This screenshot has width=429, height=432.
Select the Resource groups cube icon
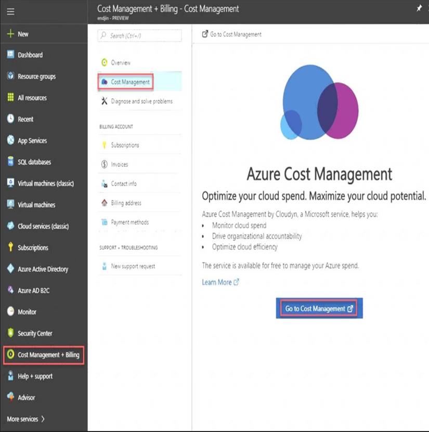click(x=10, y=75)
